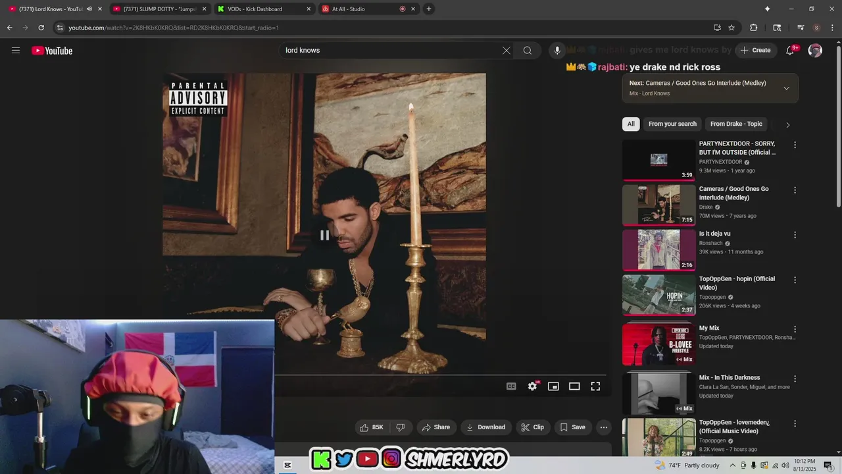Select the All filter chip
Viewport: 842px width, 474px height.
(x=631, y=124)
